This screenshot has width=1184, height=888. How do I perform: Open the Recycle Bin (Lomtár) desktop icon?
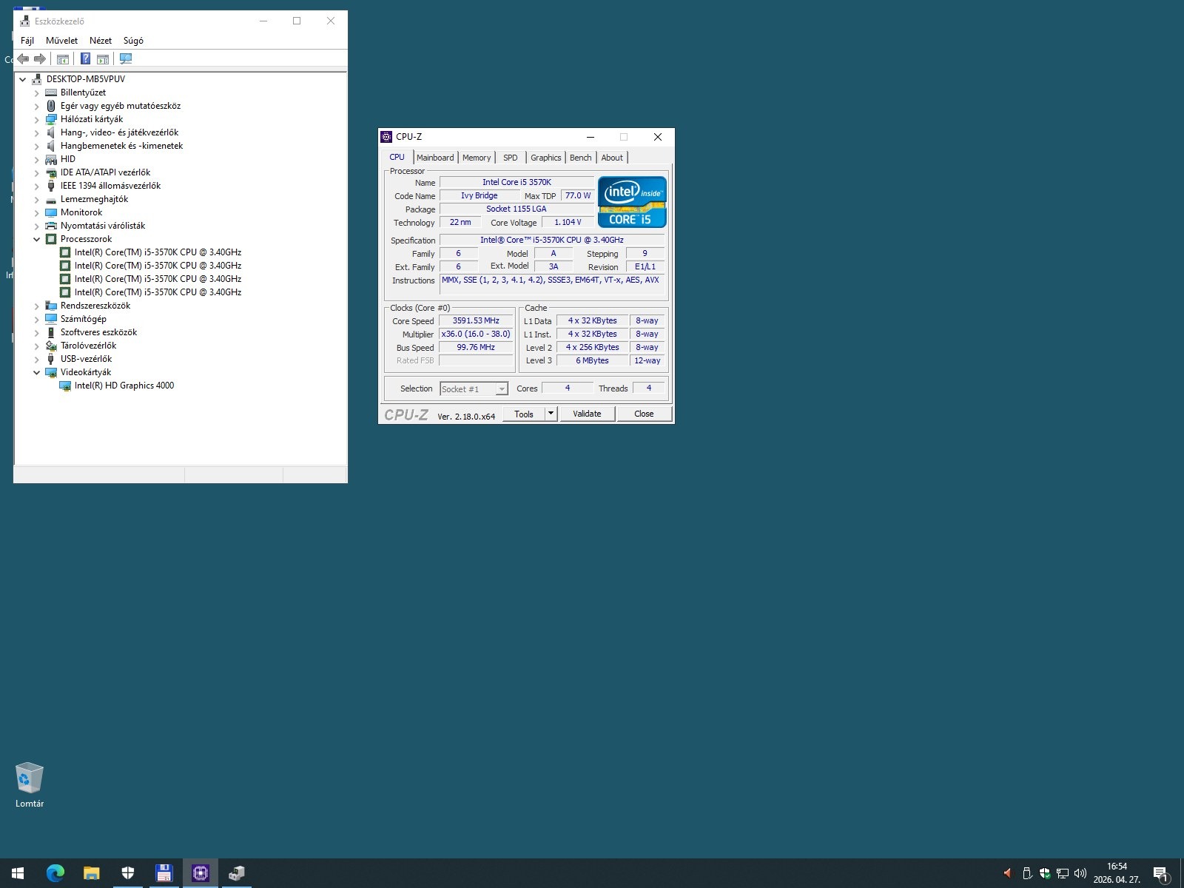click(30, 785)
